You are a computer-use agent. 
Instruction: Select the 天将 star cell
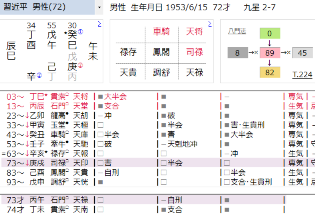pyautogui.click(x=194, y=32)
